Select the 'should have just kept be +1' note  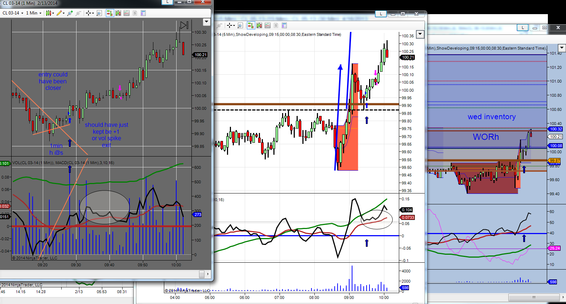click(106, 135)
